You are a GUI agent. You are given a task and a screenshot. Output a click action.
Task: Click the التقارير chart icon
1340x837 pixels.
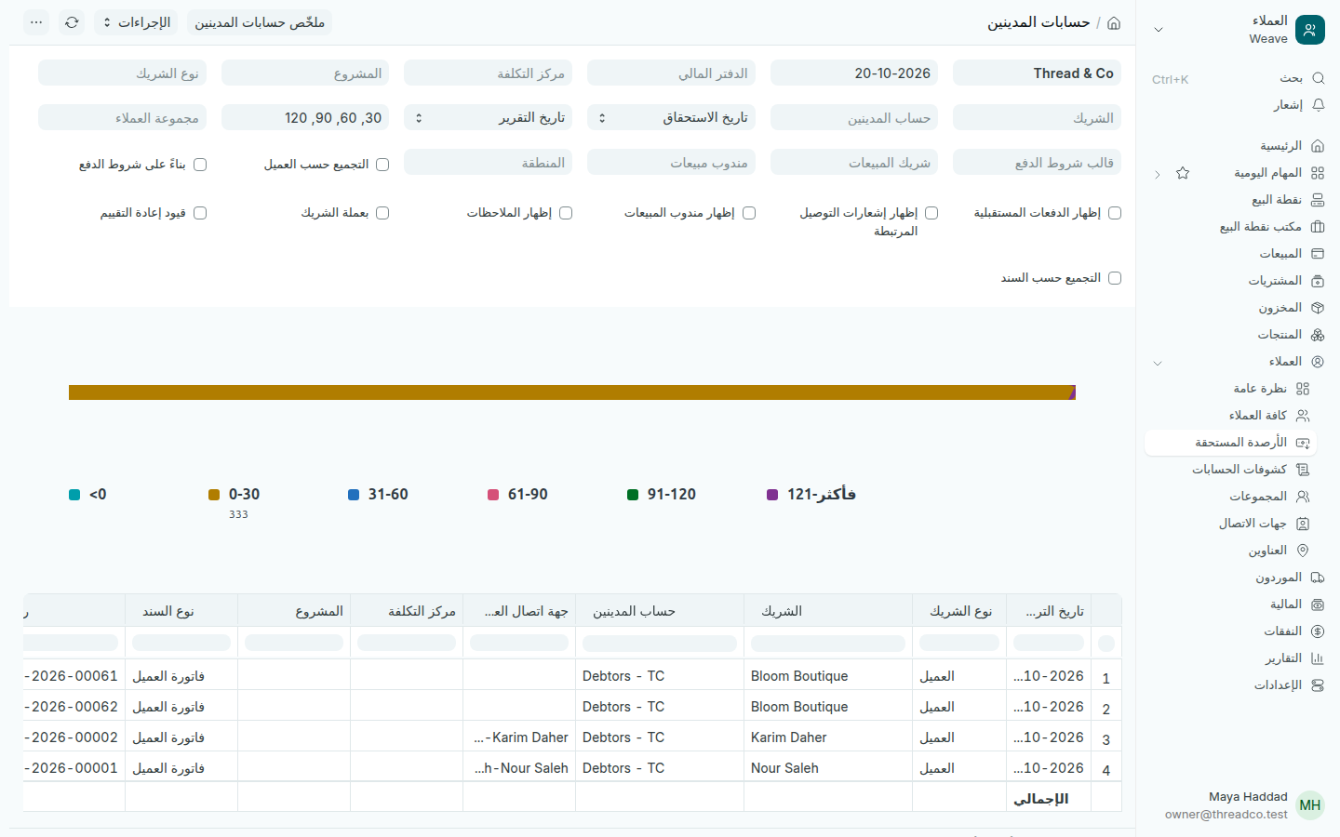coord(1318,658)
